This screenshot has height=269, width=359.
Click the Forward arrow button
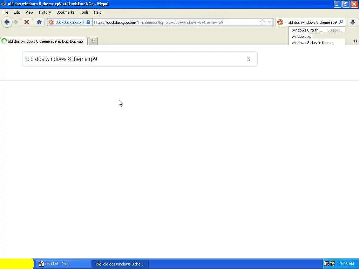pos(15,22)
